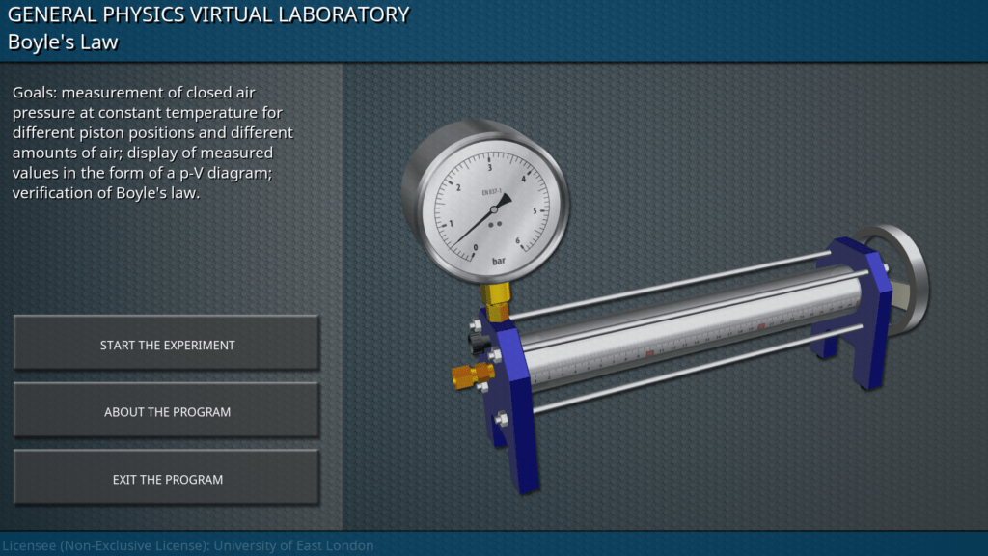Click the GENERAL PHYSICS VIRTUAL LABORATORY title
988x556 pixels.
point(208,14)
